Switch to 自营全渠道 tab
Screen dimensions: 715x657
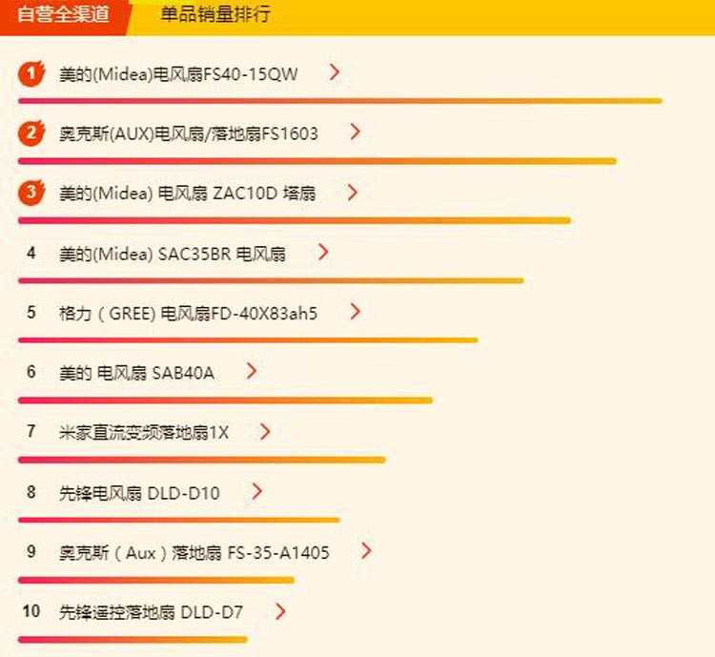[63, 14]
